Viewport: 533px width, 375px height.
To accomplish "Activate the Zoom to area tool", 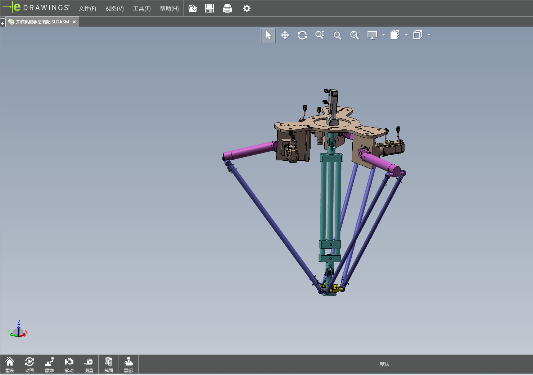I will [x=337, y=35].
